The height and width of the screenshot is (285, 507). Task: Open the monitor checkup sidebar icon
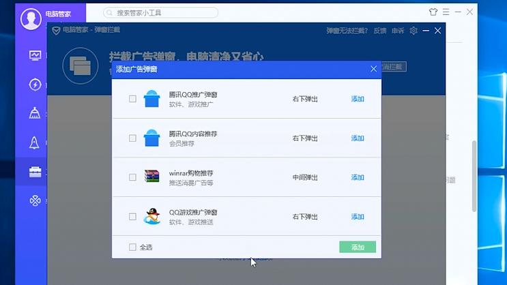[x=35, y=56]
